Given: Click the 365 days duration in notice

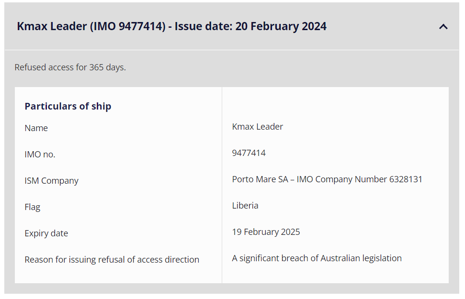Looking at the screenshot, I should (x=107, y=67).
